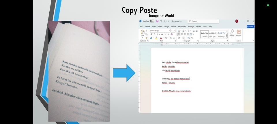Open the Help tab

(210, 26)
